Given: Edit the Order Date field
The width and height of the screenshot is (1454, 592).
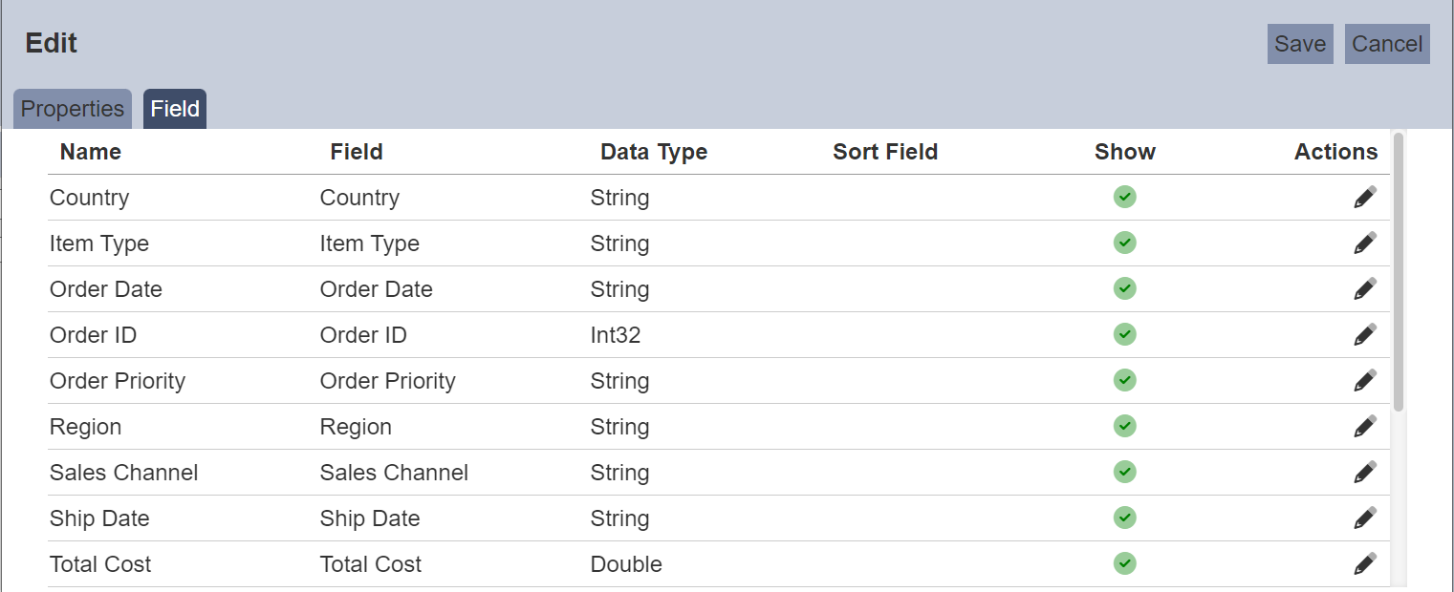Looking at the screenshot, I should click(1365, 289).
